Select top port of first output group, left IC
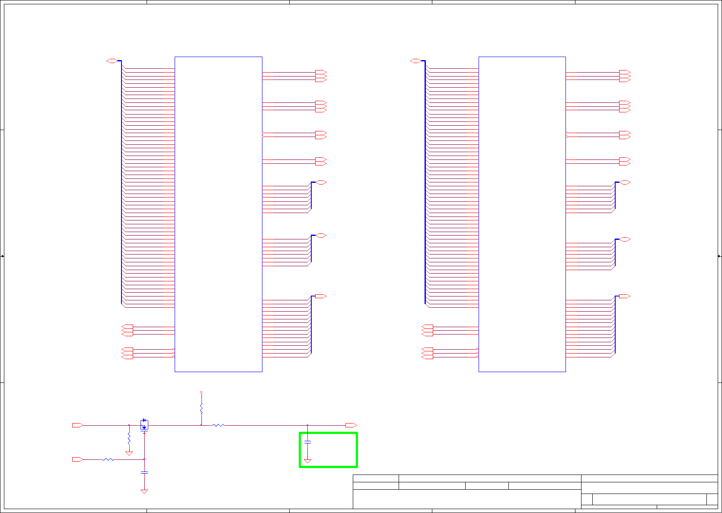This screenshot has height=513, width=722. (x=321, y=72)
